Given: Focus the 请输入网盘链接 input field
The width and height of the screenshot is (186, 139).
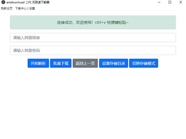Looking at the screenshot, I should click(x=93, y=37).
